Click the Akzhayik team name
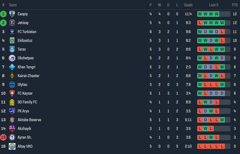The height and width of the screenshot is (154, 240). coord(24,129)
